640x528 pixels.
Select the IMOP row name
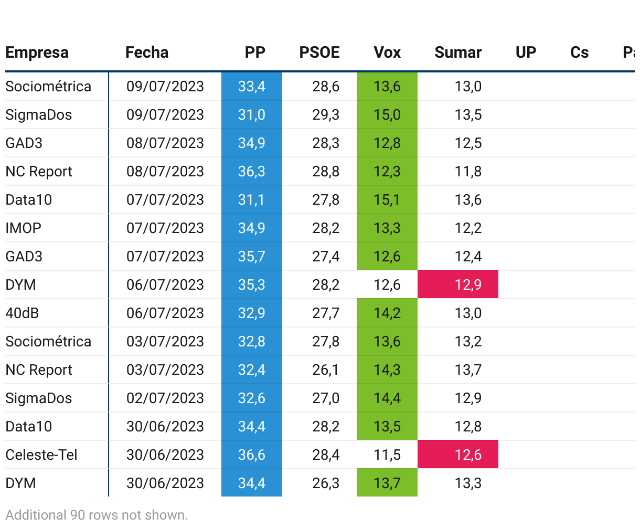(24, 228)
